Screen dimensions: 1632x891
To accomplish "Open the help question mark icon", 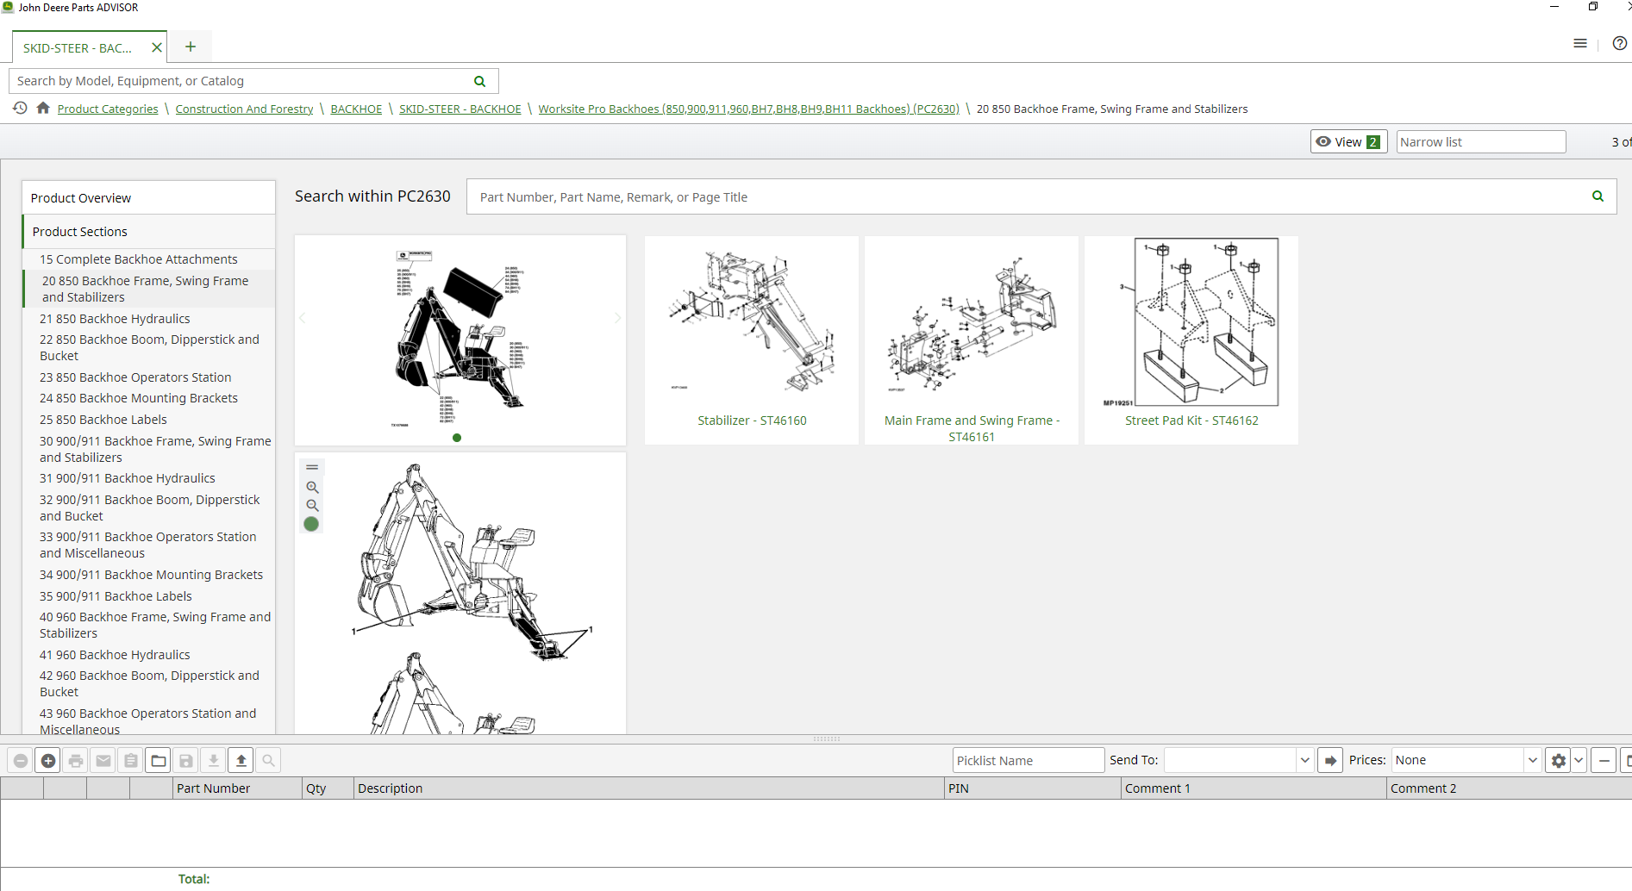I will 1619,43.
